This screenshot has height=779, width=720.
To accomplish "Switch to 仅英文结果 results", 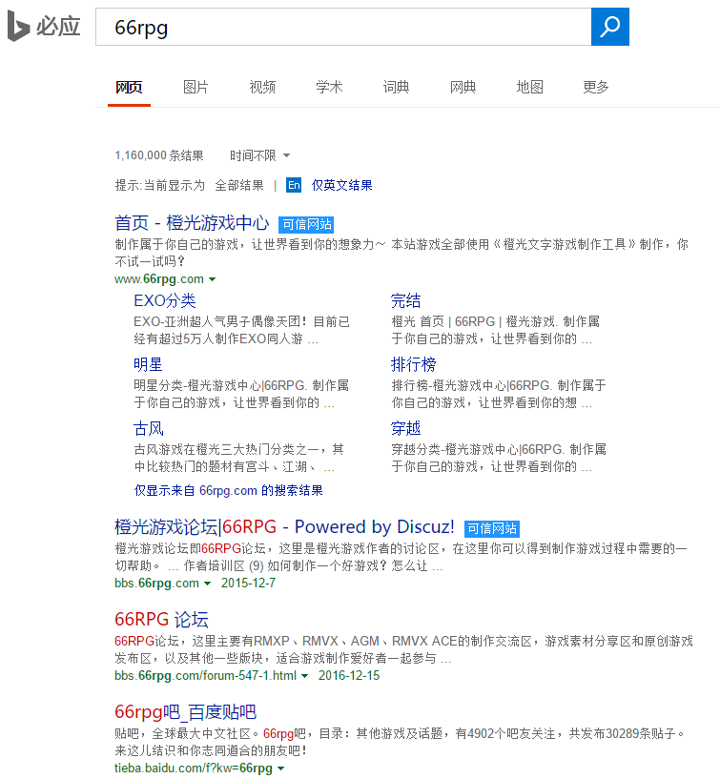I will click(341, 185).
